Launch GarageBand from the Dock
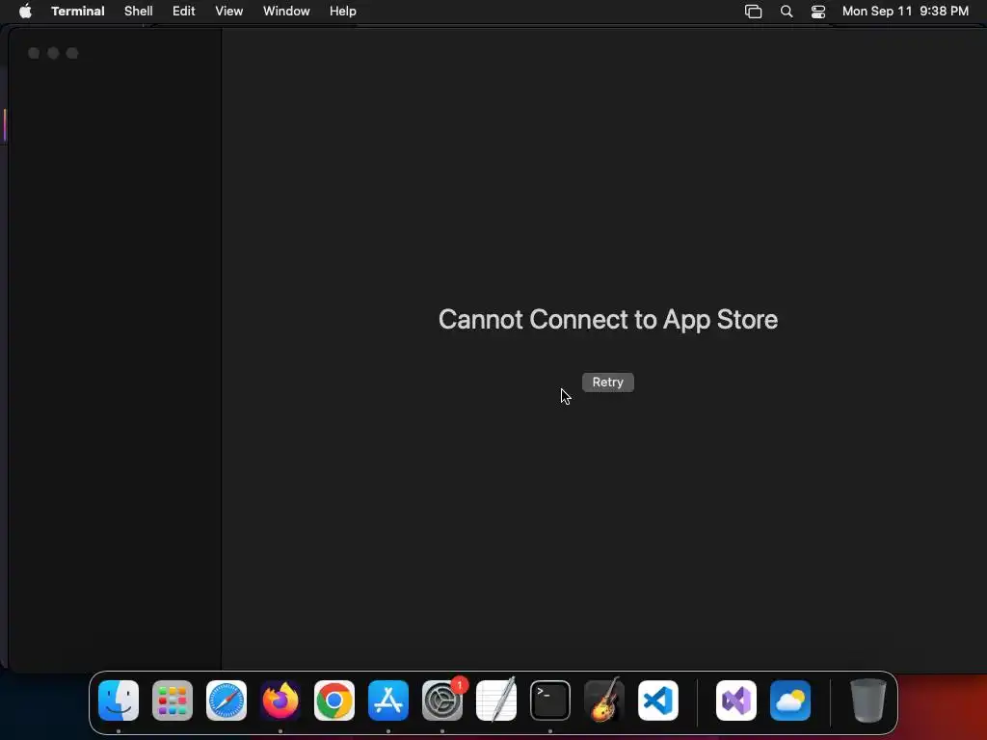This screenshot has height=740, width=987. point(604,700)
